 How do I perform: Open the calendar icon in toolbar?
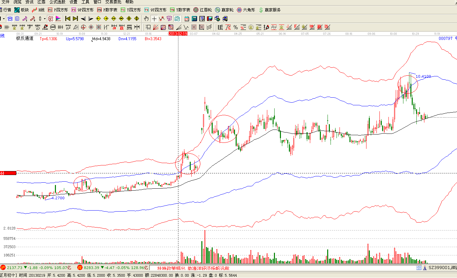187,19
